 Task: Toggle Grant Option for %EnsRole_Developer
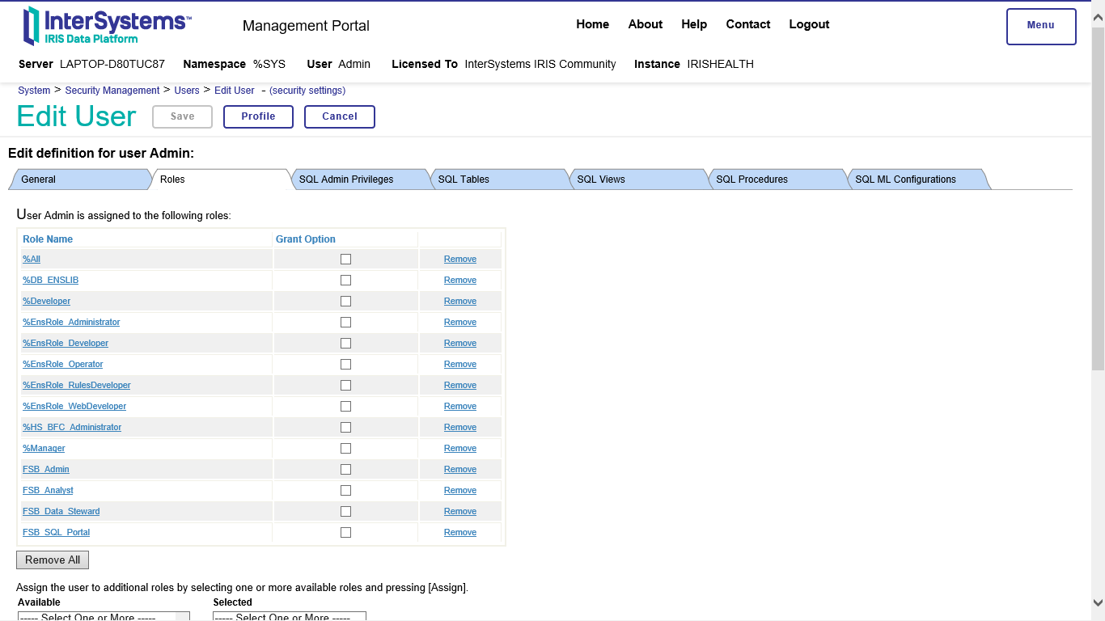[x=345, y=343]
